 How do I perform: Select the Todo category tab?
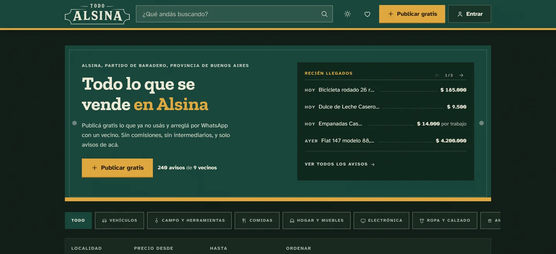coord(78,221)
